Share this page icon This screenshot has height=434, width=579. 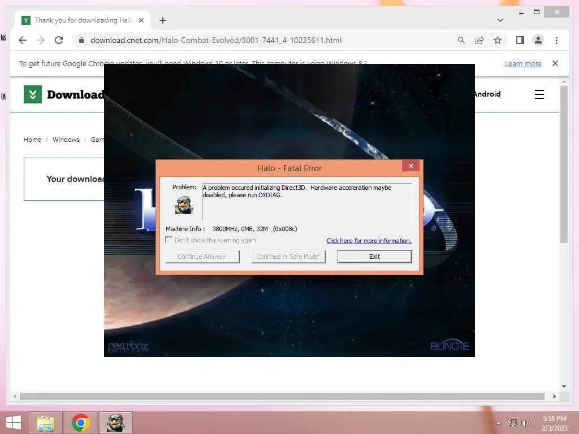click(x=479, y=40)
